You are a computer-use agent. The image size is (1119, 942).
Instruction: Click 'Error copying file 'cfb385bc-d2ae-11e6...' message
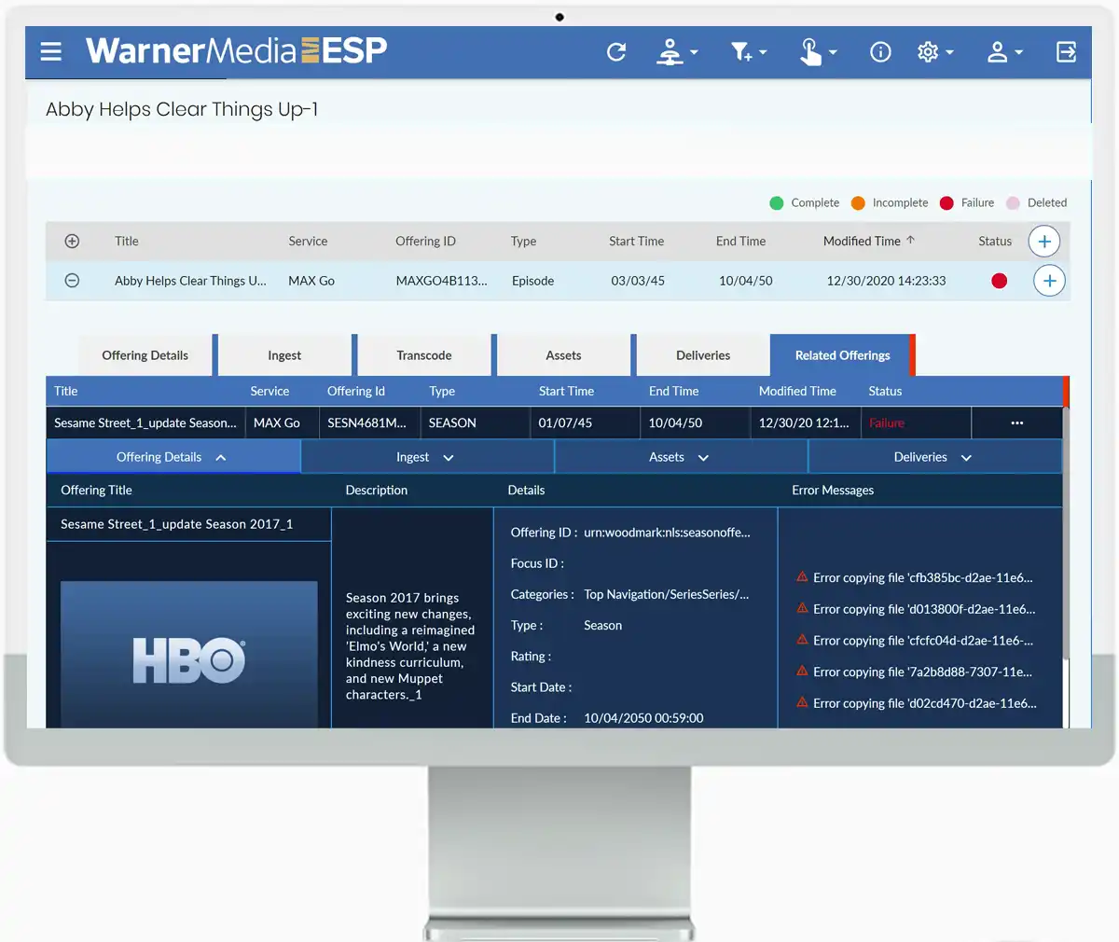point(923,577)
